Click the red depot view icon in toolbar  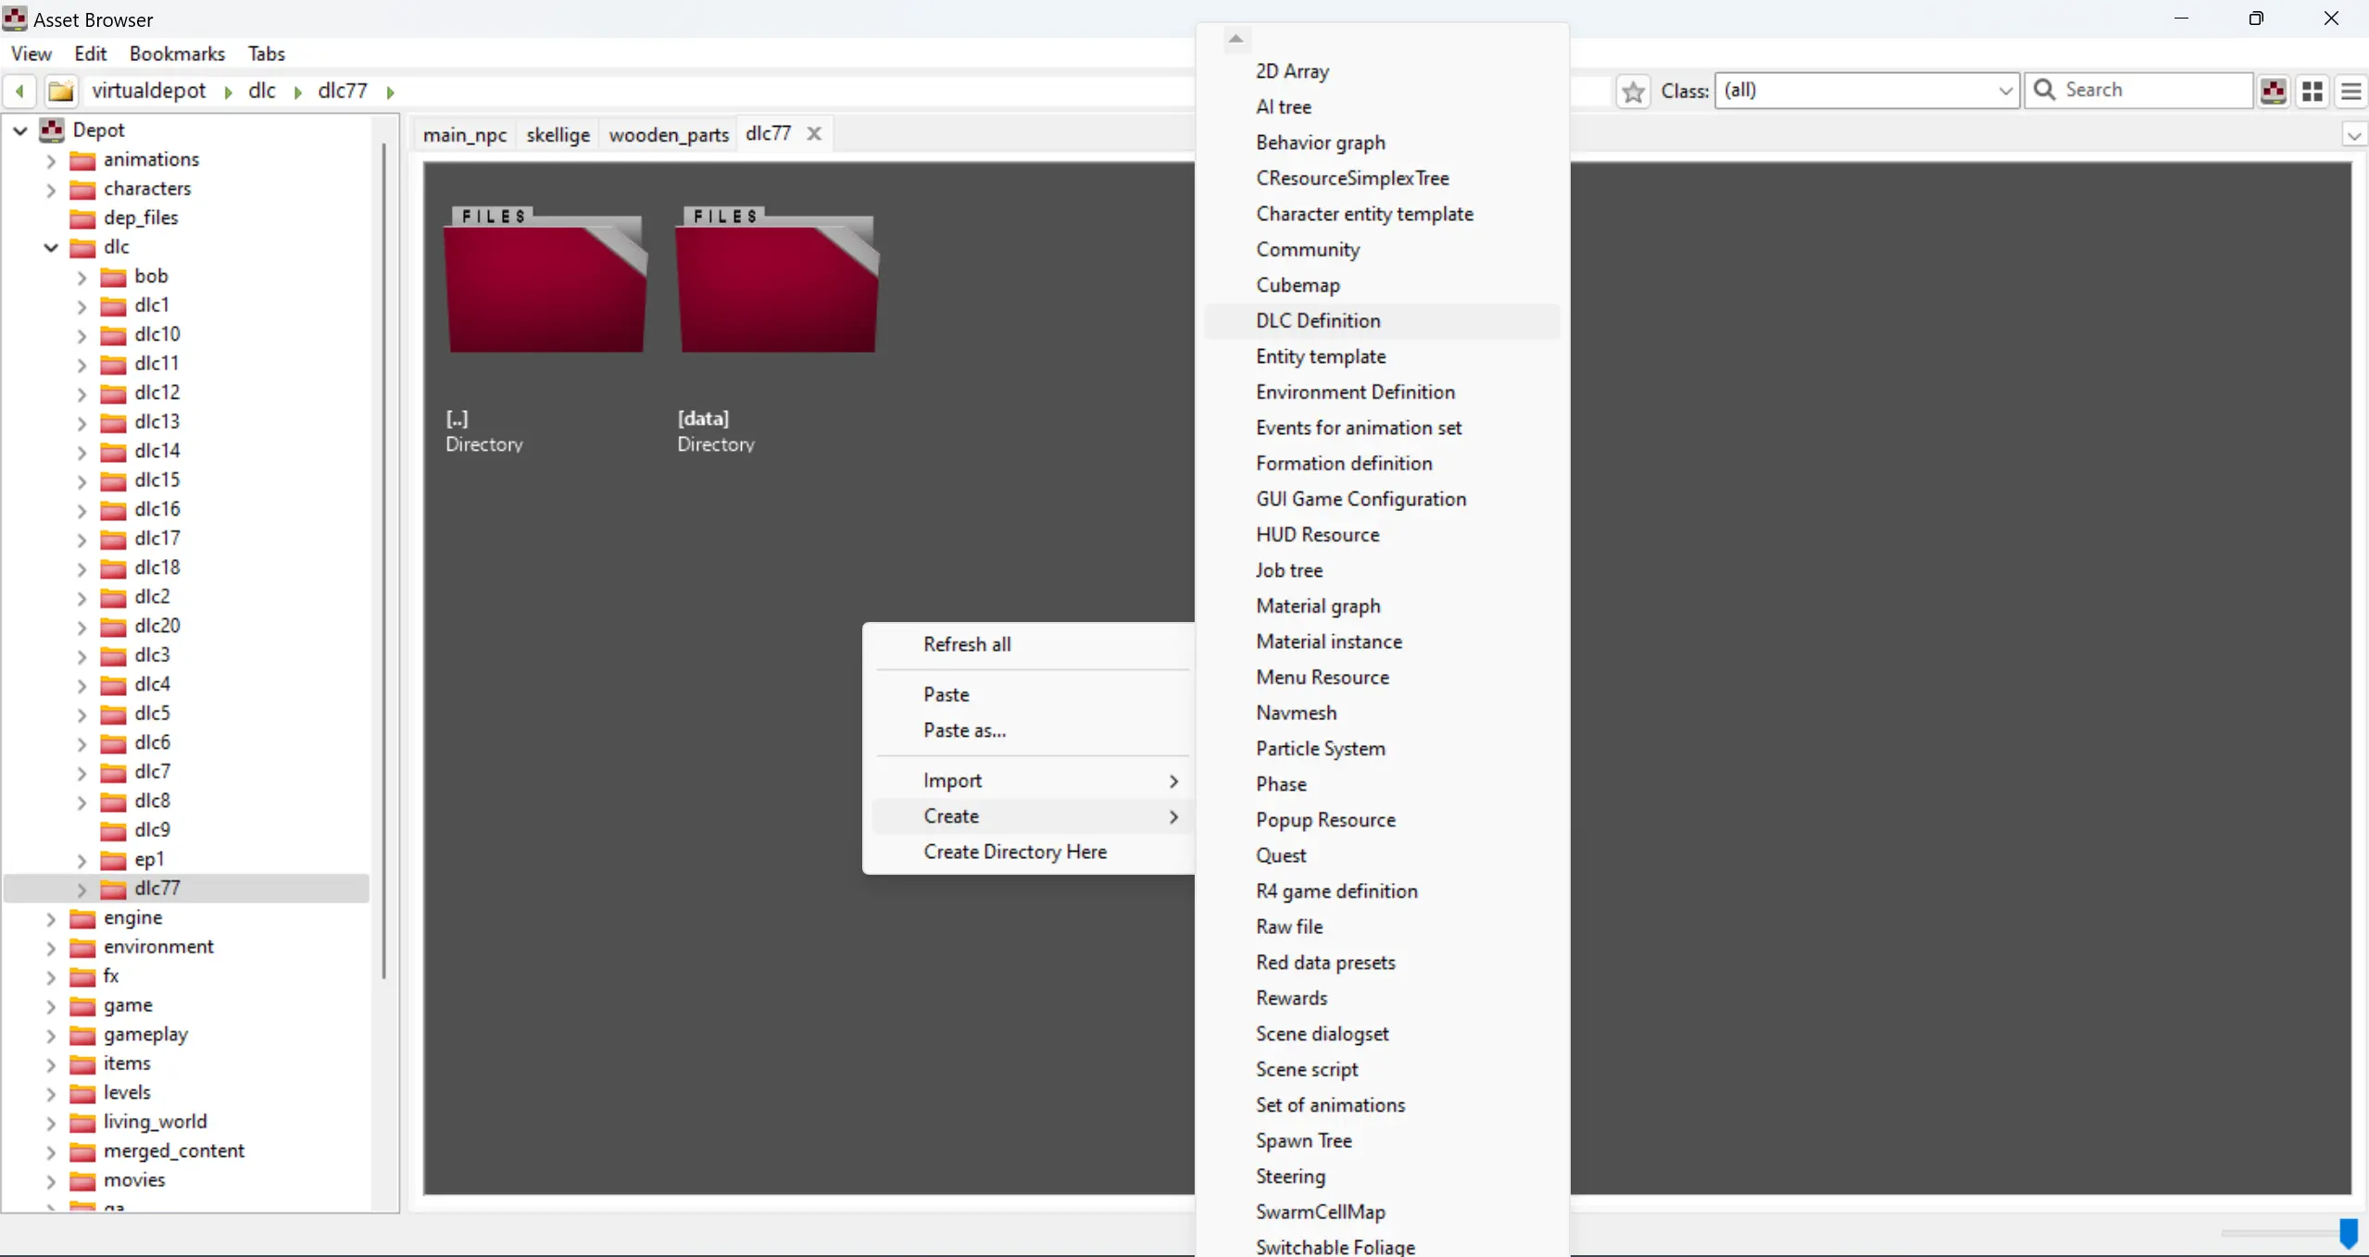pos(2274,91)
